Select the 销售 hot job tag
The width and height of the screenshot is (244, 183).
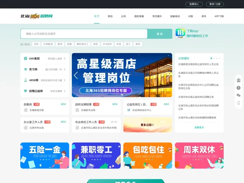[x=69, y=44]
